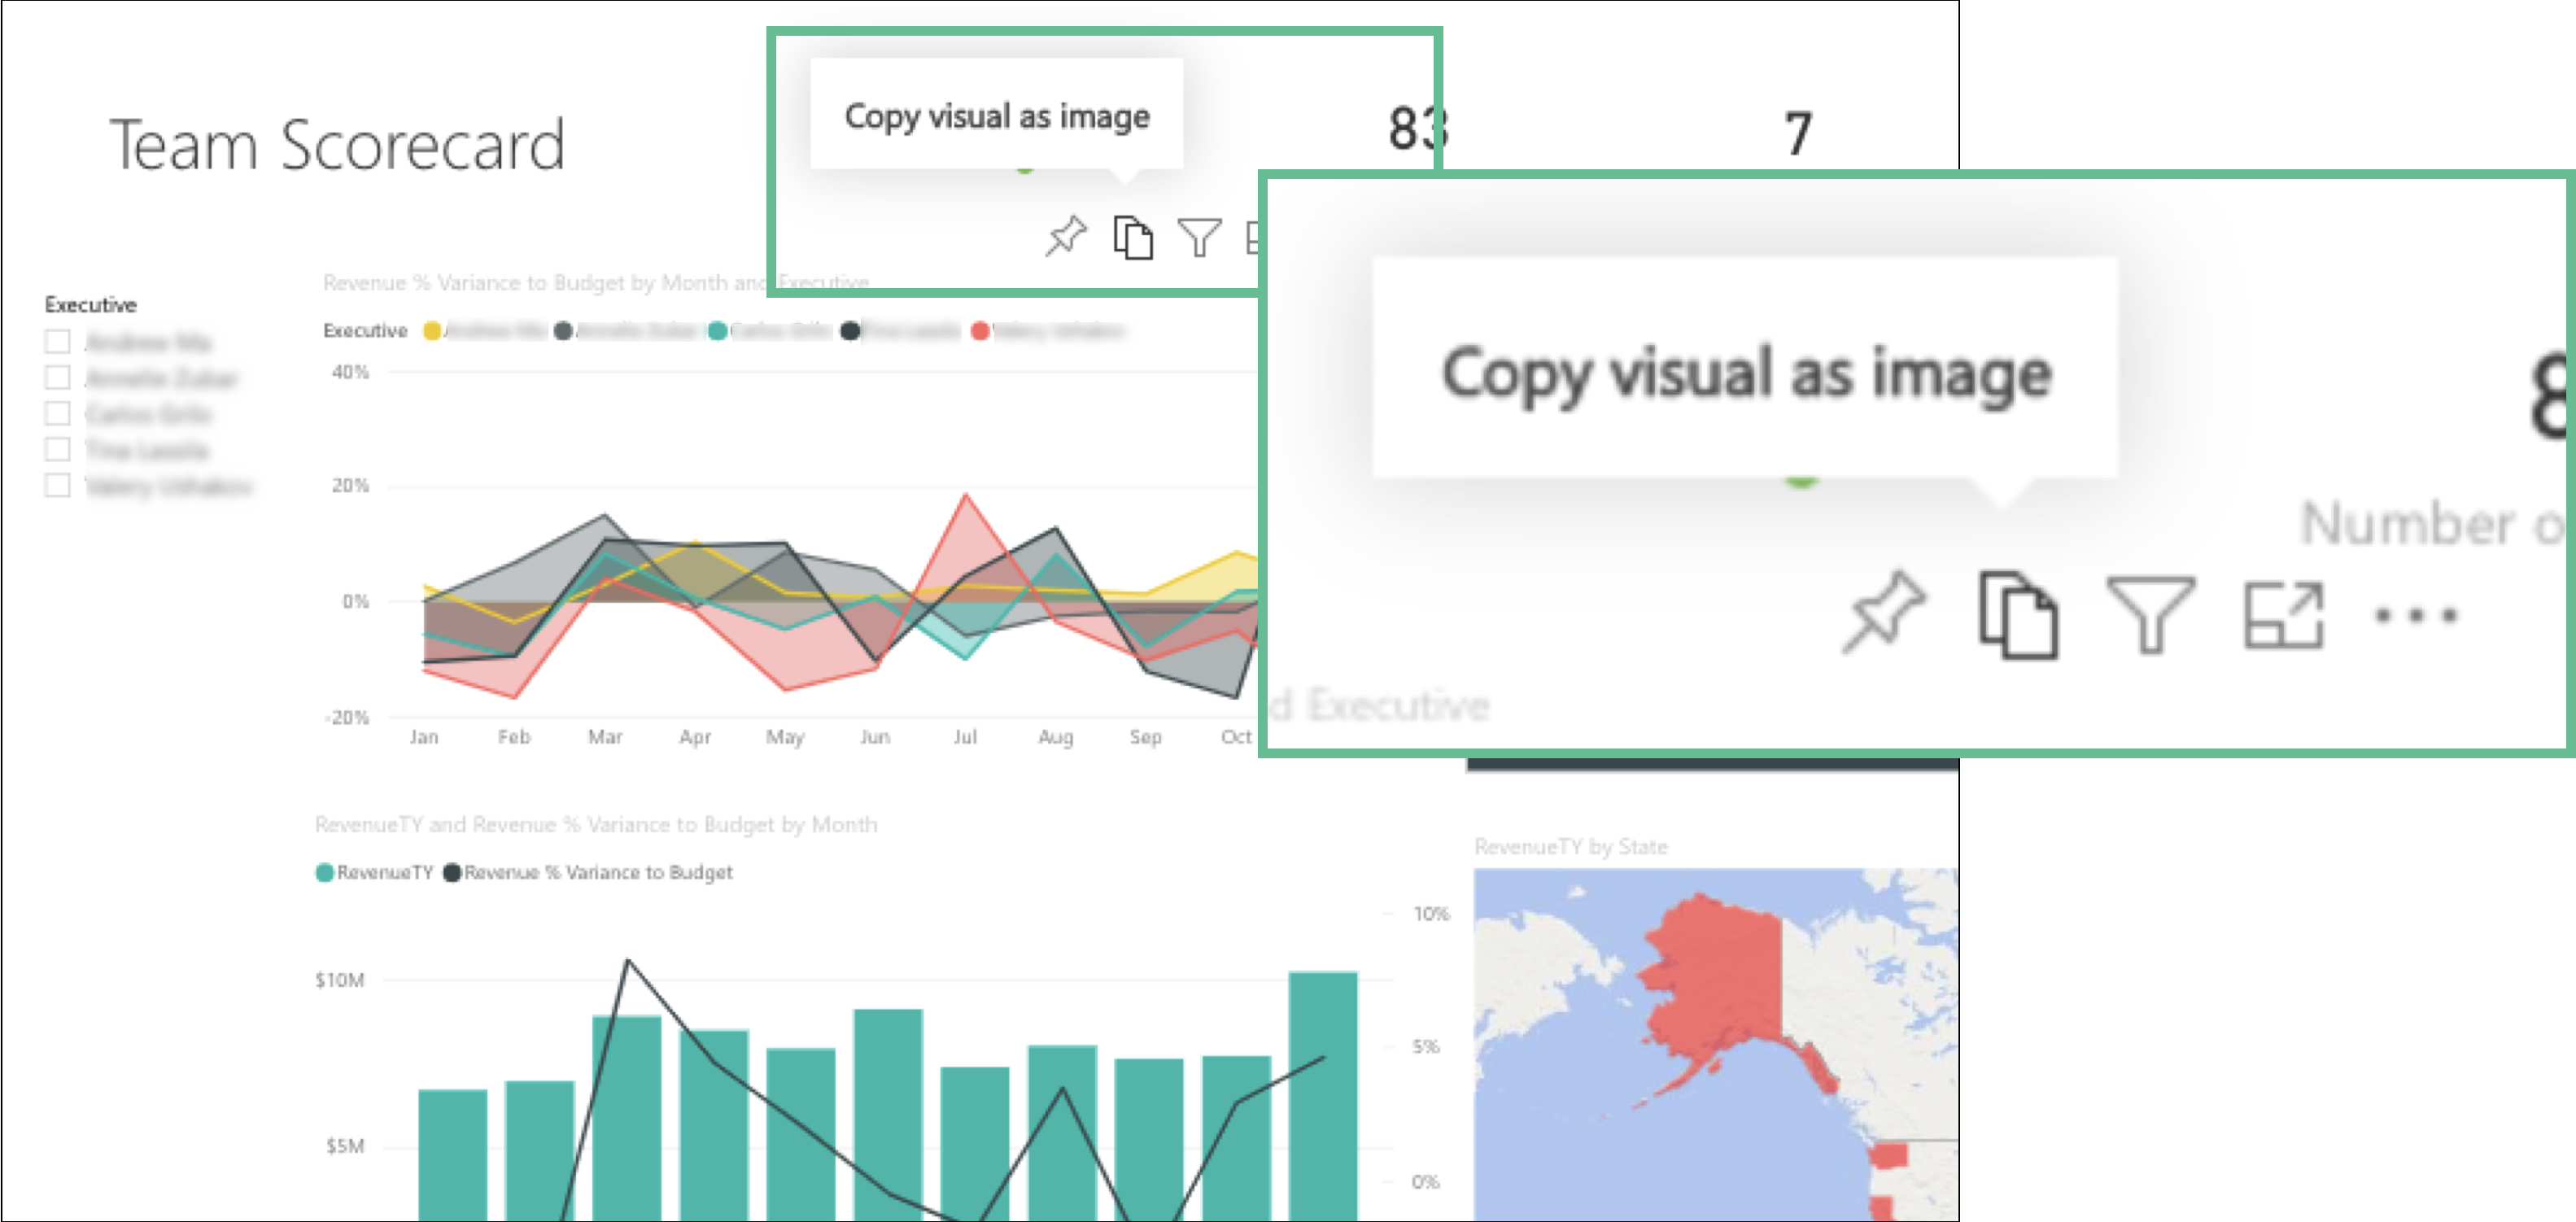Click the small pin icon under small tooltip
This screenshot has height=1222, width=2576.
[x=1065, y=236]
